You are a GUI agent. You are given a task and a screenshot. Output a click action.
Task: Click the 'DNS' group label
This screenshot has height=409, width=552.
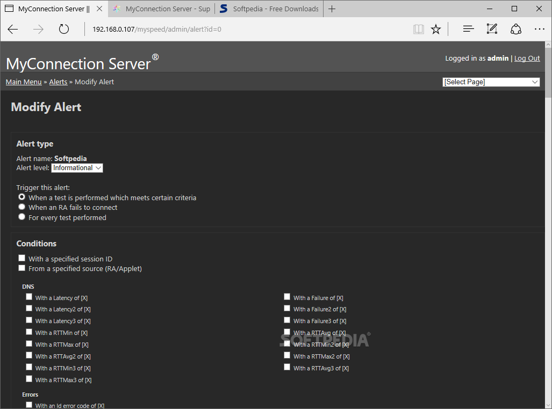[x=28, y=287]
